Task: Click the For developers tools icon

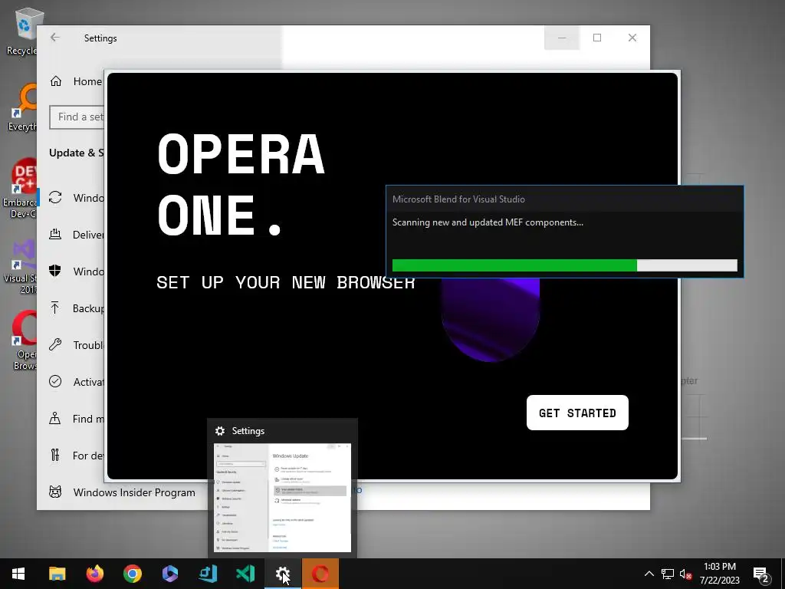Action: (55, 456)
